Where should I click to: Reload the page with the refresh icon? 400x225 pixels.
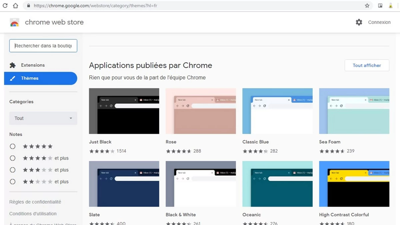click(5, 6)
